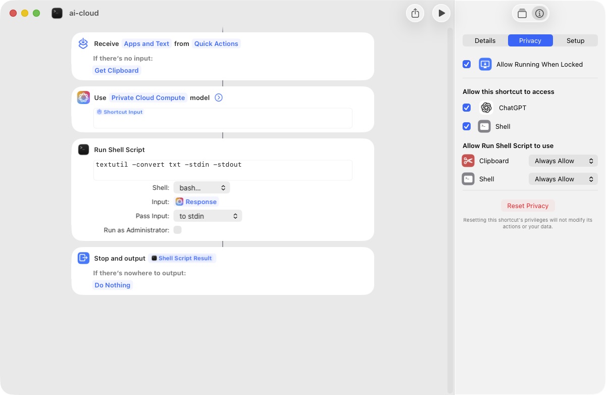This screenshot has height=395, width=606.
Task: Open the action library panel icon
Action: click(x=522, y=13)
